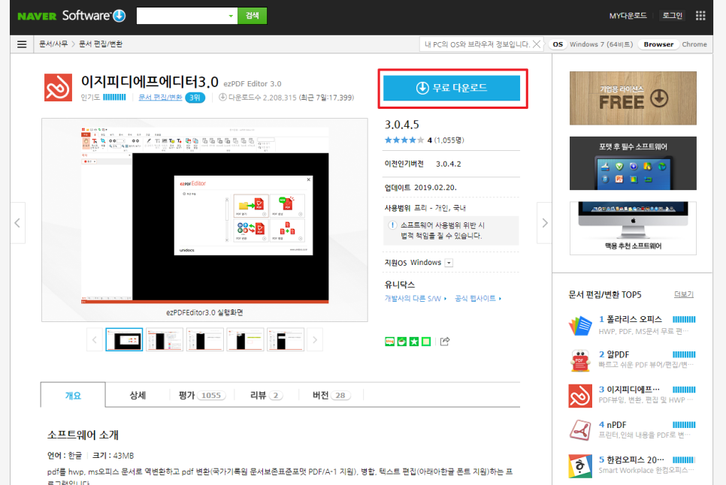Open 알PDF title link

618,354
